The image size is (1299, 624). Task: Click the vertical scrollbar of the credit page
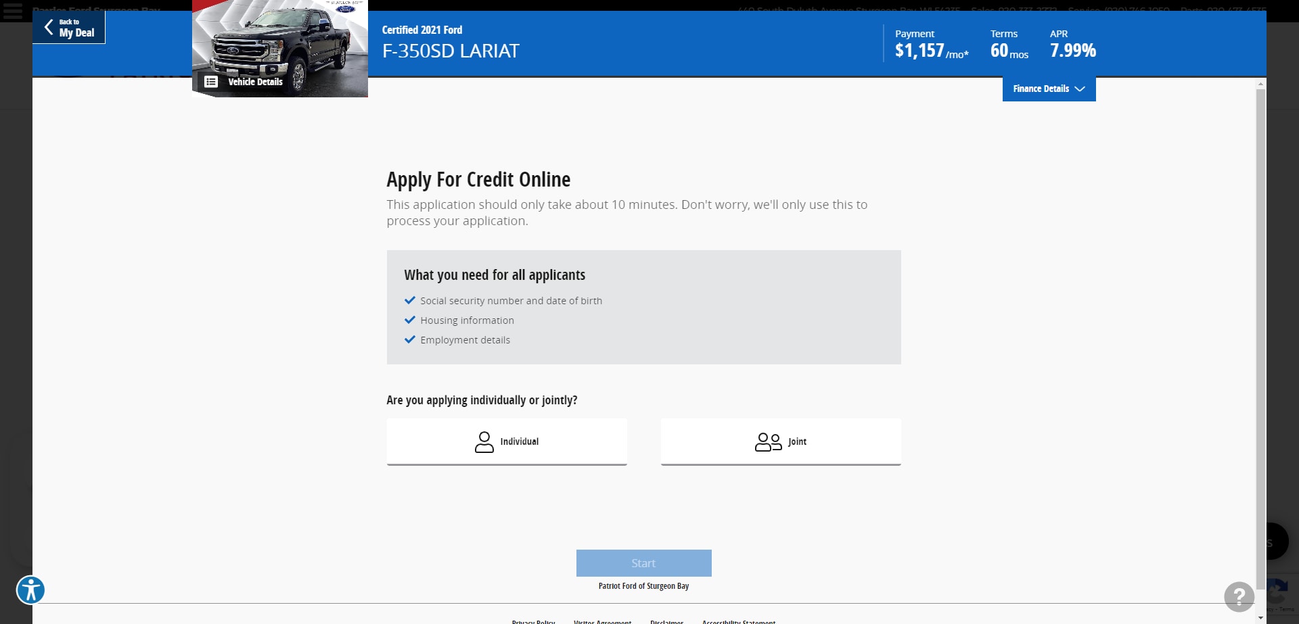[1260, 338]
